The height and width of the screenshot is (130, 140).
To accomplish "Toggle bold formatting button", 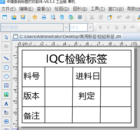I will coord(100,27).
